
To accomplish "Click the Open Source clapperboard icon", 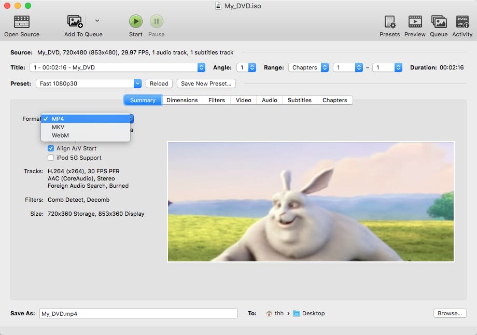I will click(x=21, y=22).
